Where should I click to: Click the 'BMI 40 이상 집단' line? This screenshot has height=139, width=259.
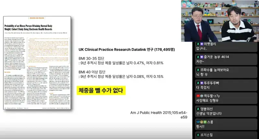[92, 72]
